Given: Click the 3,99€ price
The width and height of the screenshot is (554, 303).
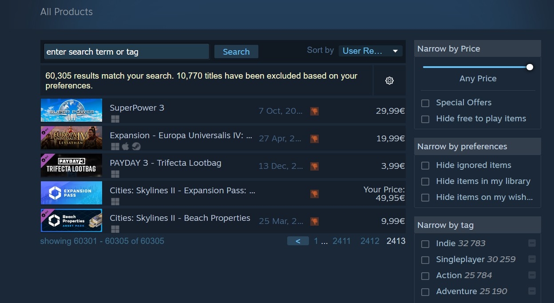Looking at the screenshot, I should pos(393,166).
